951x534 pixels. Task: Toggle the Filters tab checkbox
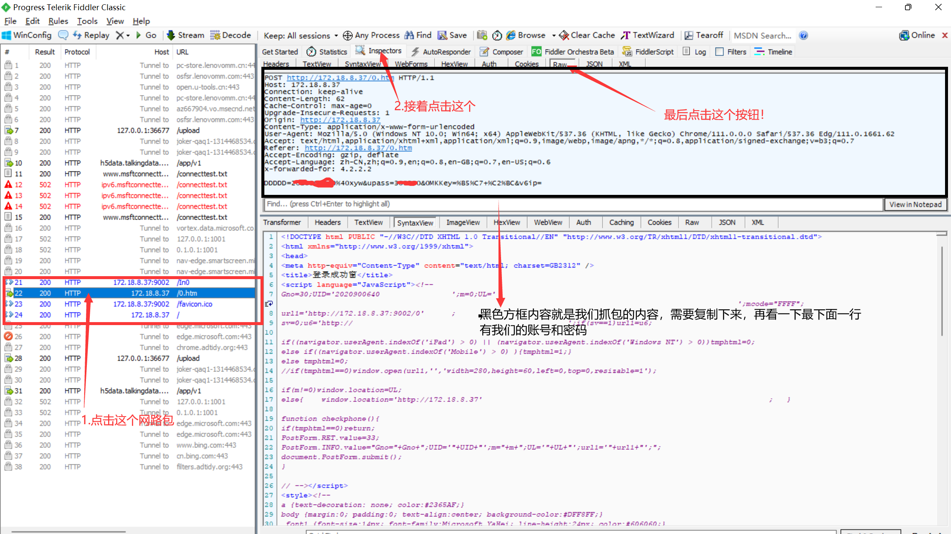pos(719,51)
